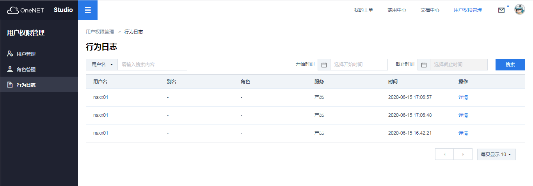Viewport: 533px width, 186px height.
Task: Open the 用户名 search type dropdown
Action: (x=102, y=65)
